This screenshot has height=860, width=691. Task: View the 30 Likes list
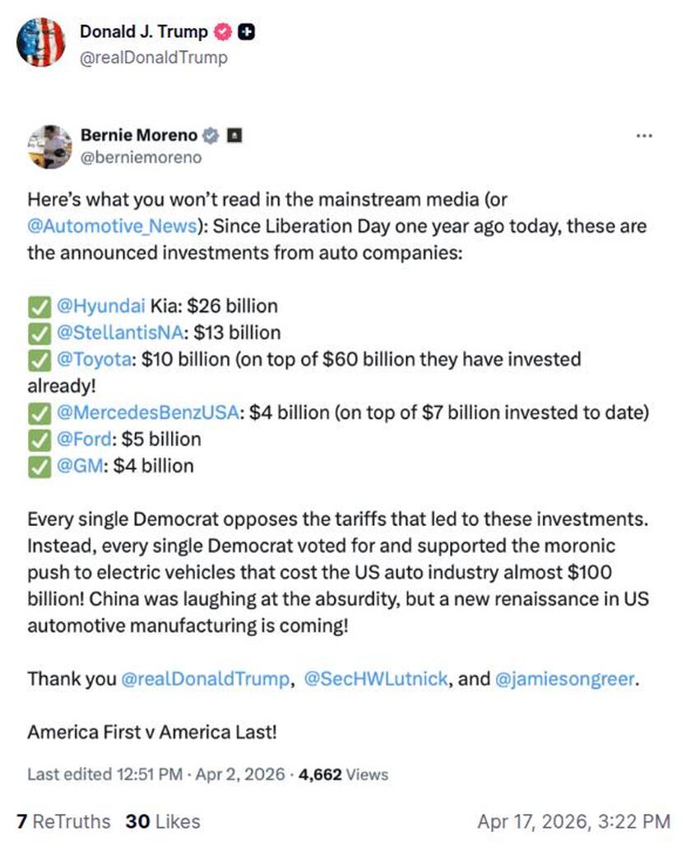click(163, 821)
